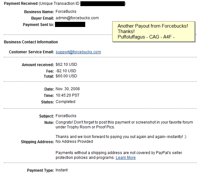
Task: Click the No Address Provided text
Action: 74,142
